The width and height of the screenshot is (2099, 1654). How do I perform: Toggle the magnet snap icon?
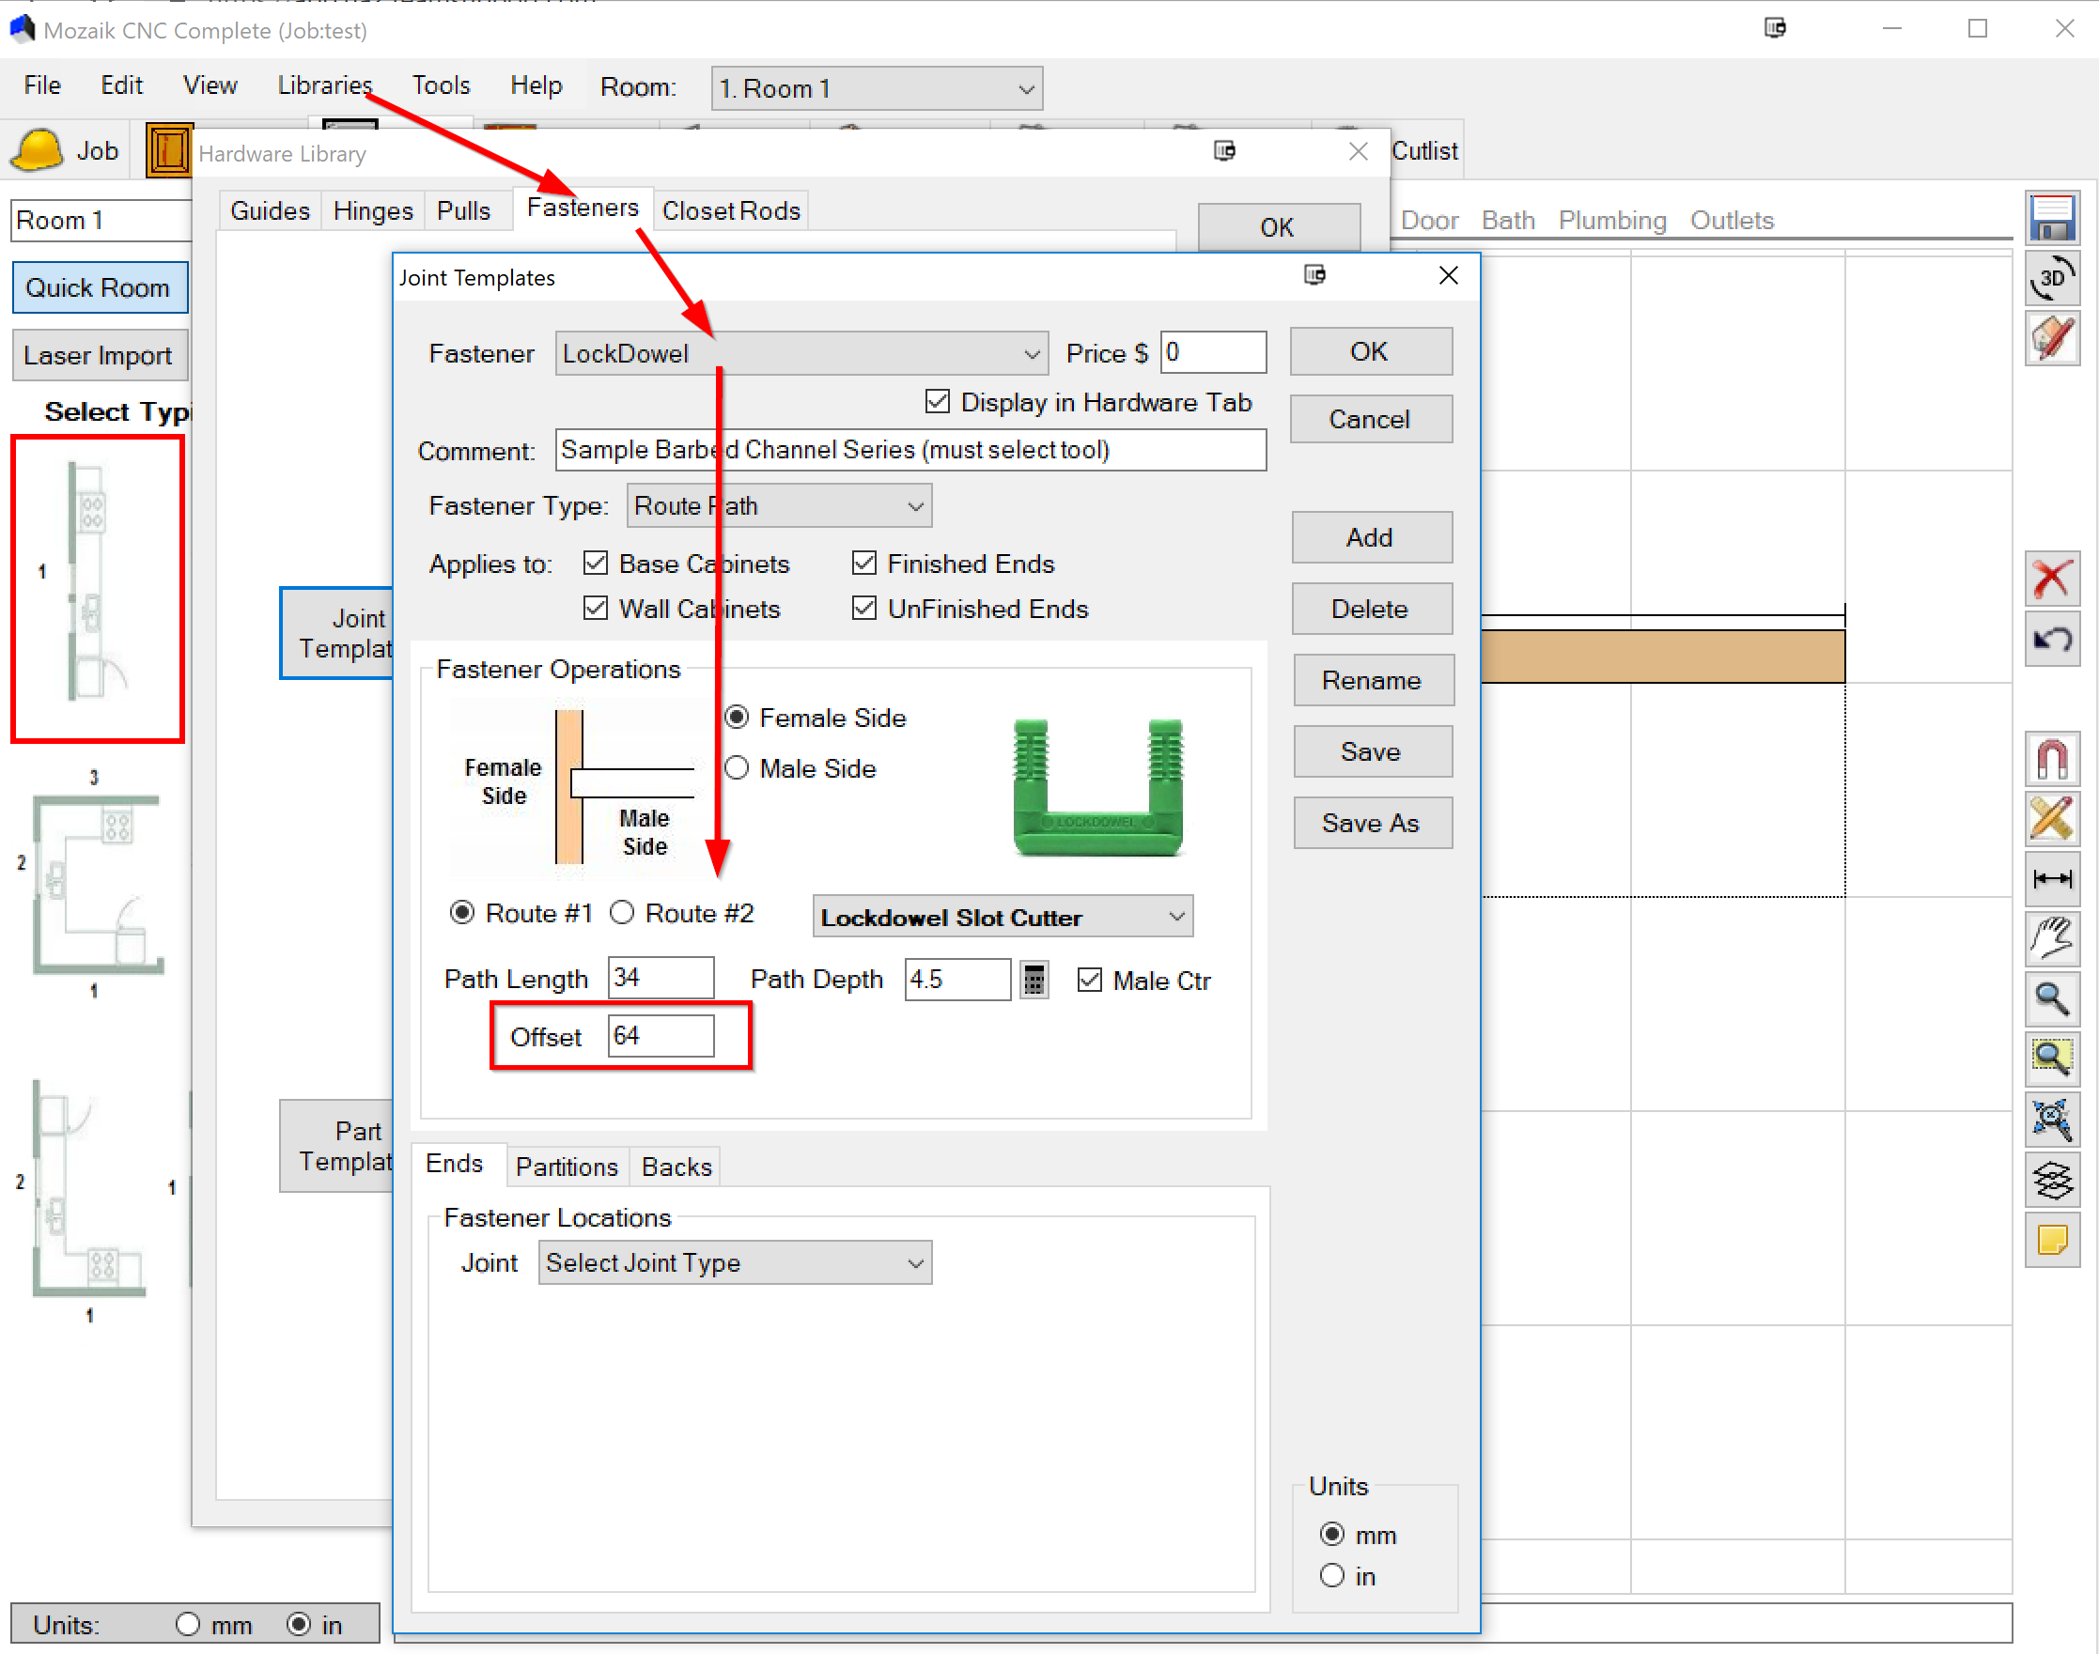[x=2051, y=758]
